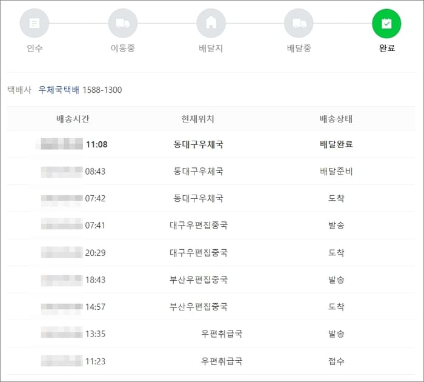Click the 11:08 delivery time entry
424x382 pixels.
96,144
